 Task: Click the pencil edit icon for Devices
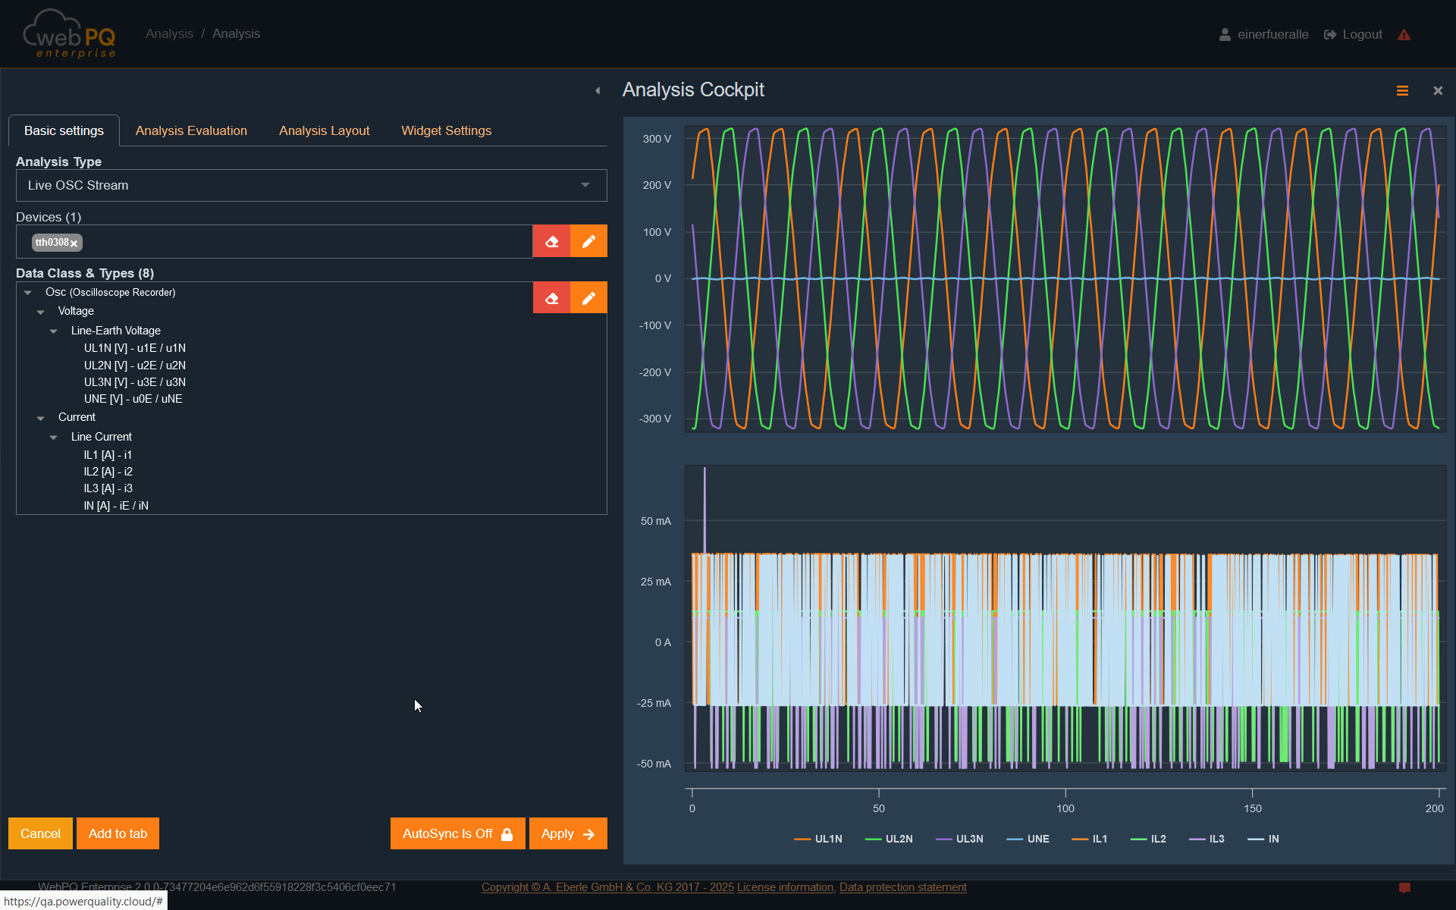[x=588, y=241]
